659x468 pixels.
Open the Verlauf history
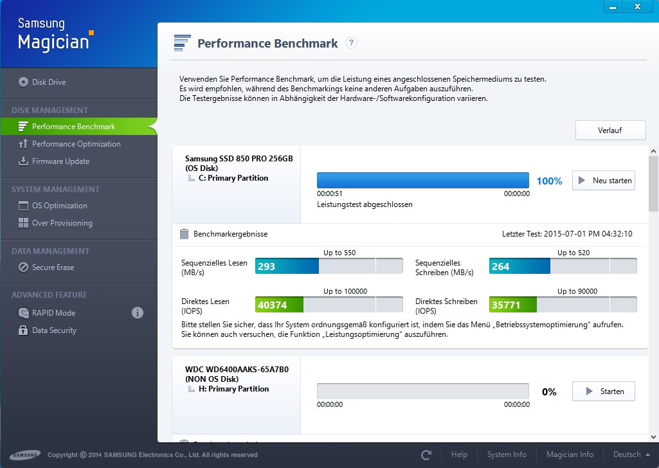pos(610,130)
